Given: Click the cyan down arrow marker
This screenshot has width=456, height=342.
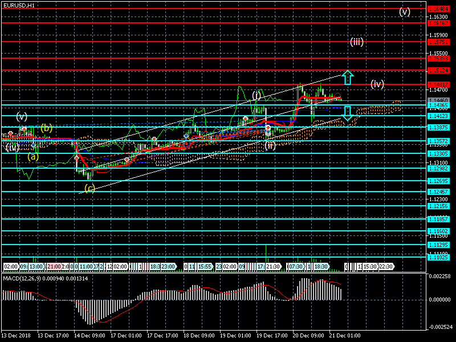Looking at the screenshot, I should coord(348,113).
